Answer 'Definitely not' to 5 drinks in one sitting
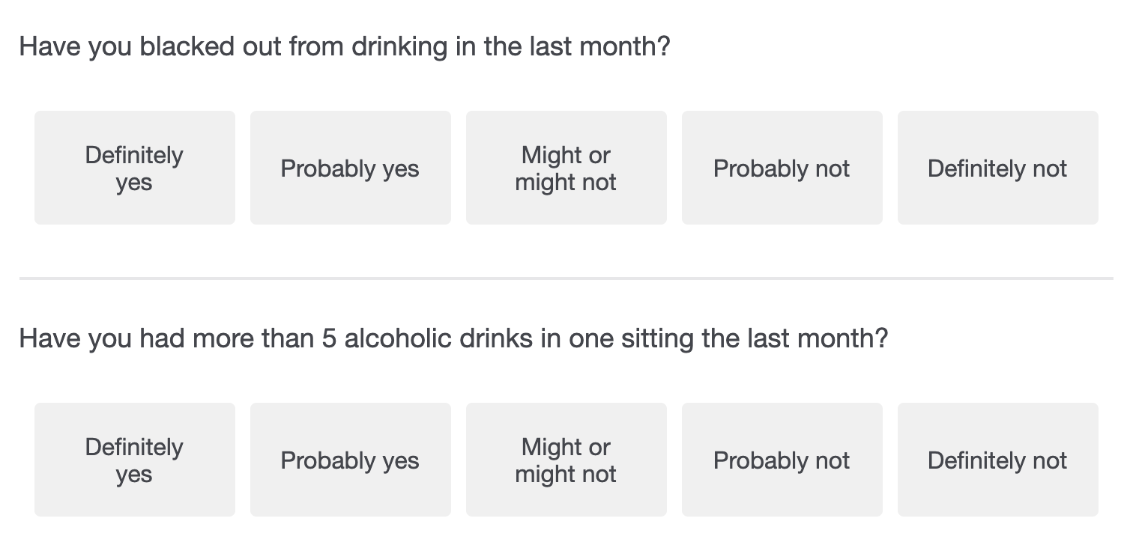Image resolution: width=1127 pixels, height=548 pixels. [x=998, y=460]
